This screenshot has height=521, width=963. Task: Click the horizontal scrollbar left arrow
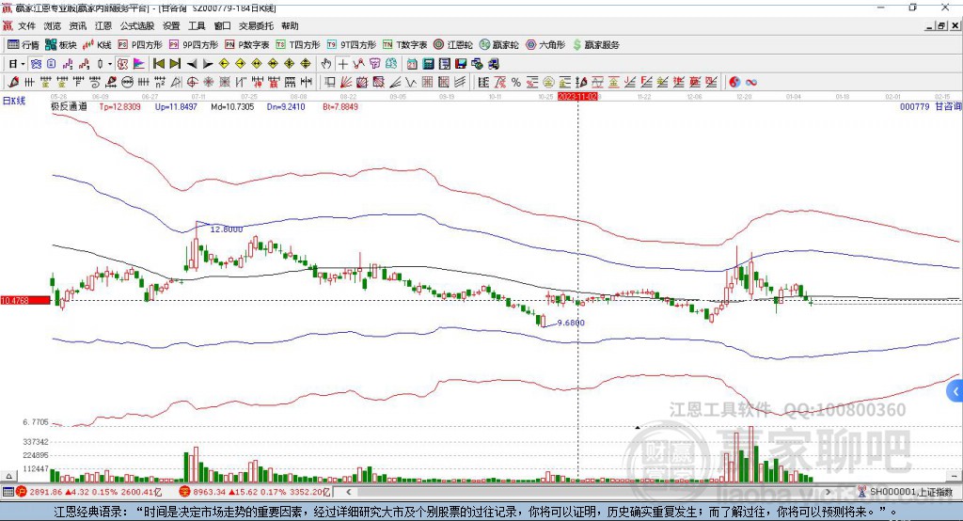tap(348, 492)
